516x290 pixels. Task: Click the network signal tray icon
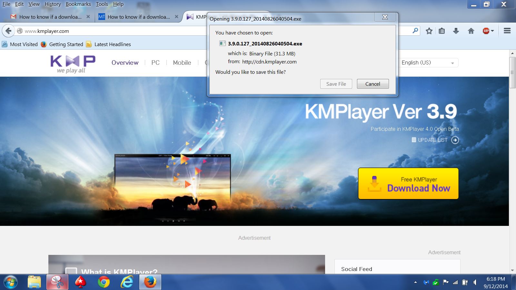pyautogui.click(x=455, y=283)
